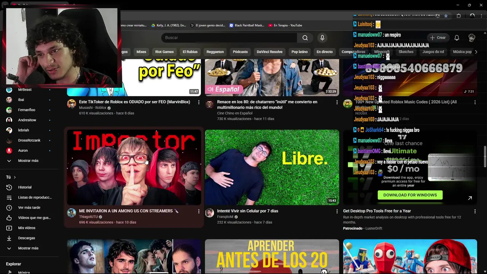Select the Pop latino filter chip

[299, 52]
